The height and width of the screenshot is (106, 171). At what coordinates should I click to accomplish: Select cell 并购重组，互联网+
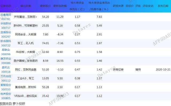[26, 17]
